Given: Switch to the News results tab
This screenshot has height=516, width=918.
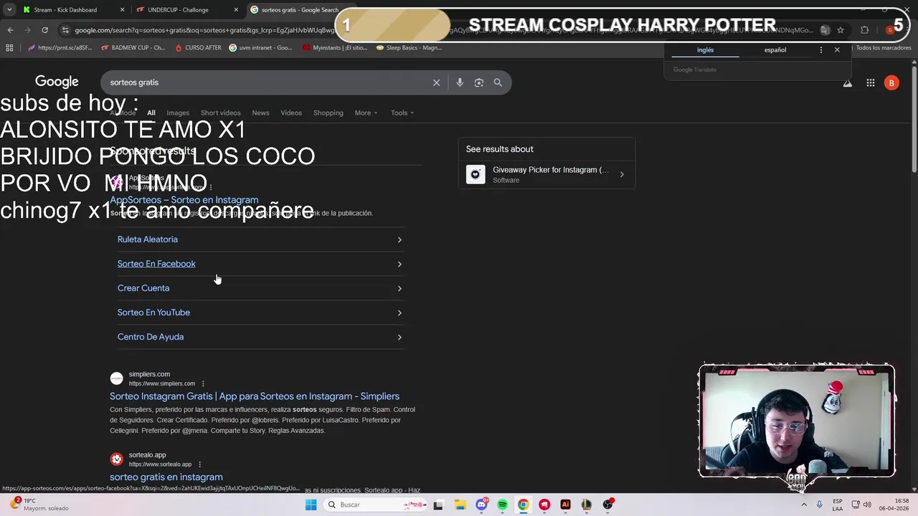Looking at the screenshot, I should tap(260, 113).
